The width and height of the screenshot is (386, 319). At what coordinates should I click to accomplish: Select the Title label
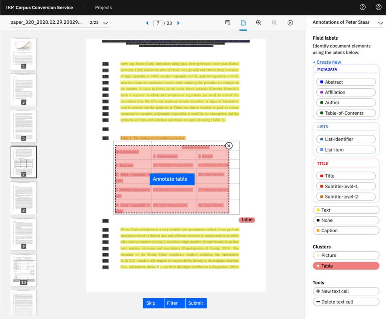(x=346, y=176)
